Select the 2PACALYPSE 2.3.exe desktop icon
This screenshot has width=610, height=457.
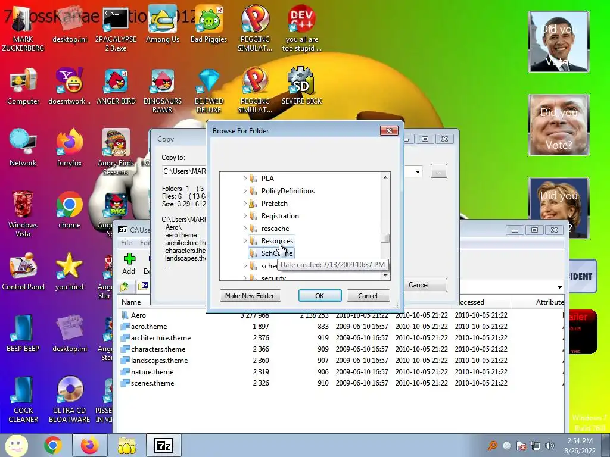116,29
